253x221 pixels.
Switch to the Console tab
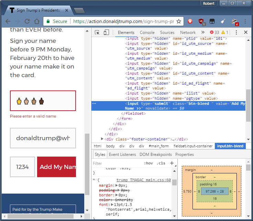point(147,33)
